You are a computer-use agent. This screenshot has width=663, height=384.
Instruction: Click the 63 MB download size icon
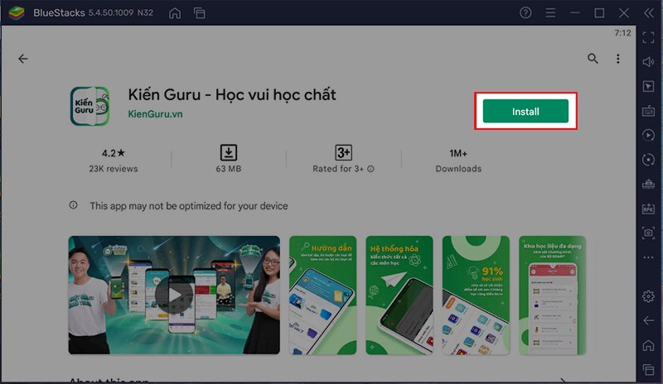[x=229, y=152]
